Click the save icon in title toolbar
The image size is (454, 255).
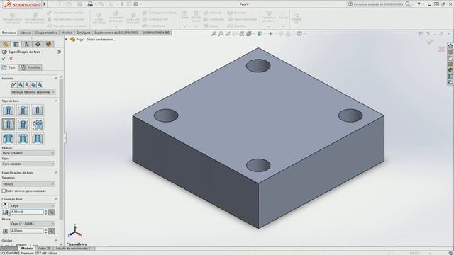click(x=79, y=4)
